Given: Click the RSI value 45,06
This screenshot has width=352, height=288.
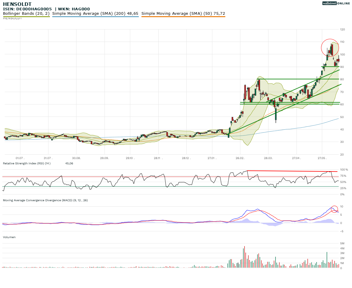Looking at the screenshot, I should point(69,163).
